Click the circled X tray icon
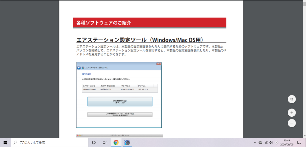This screenshot has width=306, height=147. [x=276, y=142]
